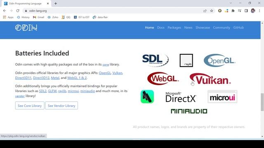
Task: Click the See Vendor Library button
Action: tap(61, 106)
